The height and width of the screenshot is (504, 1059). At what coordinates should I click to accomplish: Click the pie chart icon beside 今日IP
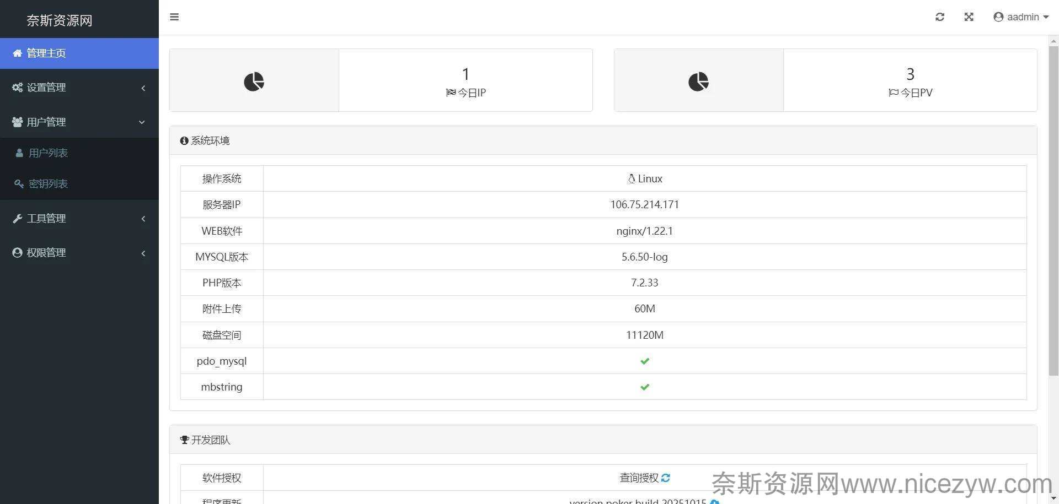click(x=254, y=82)
